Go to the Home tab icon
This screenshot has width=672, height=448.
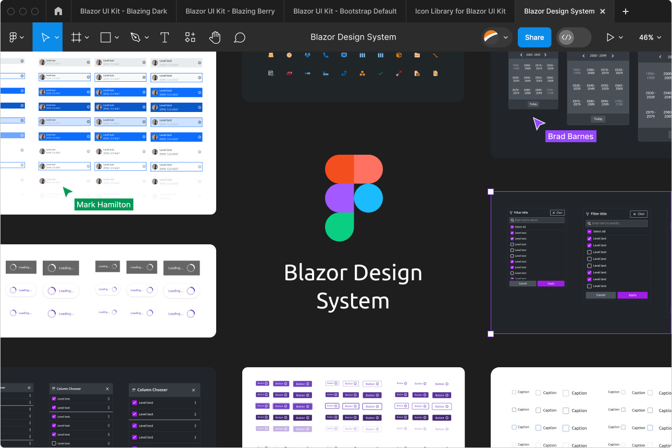(x=58, y=11)
